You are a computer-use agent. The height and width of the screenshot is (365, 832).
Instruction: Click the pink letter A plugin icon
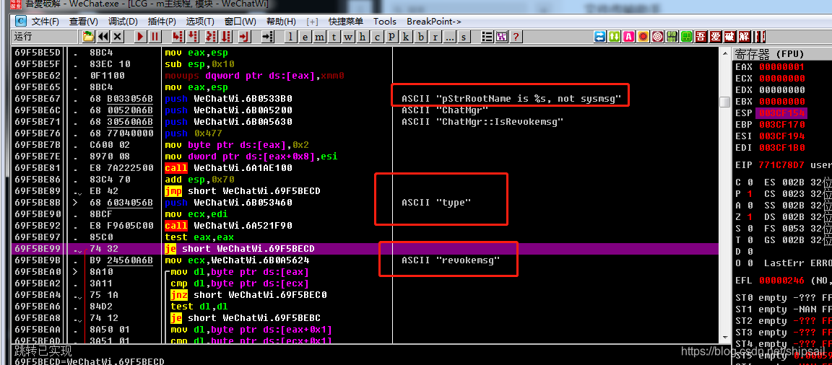pos(629,37)
